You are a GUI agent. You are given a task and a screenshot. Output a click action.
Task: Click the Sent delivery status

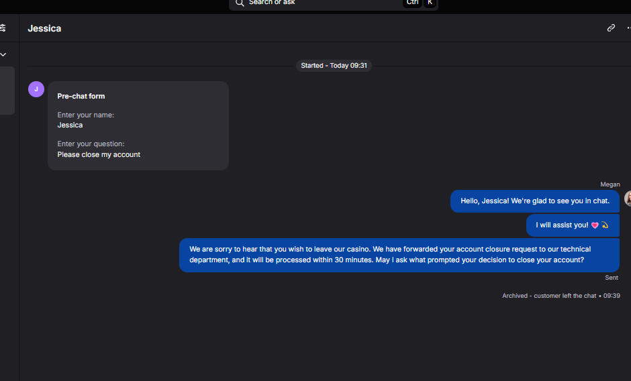[612, 278]
